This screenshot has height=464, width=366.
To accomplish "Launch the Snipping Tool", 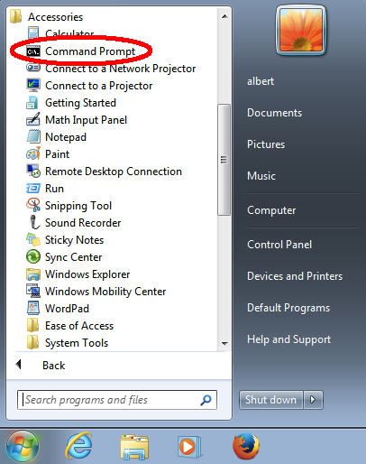I will tap(69, 206).
